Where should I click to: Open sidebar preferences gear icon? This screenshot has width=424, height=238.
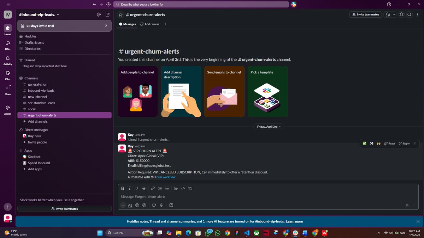(99, 14)
